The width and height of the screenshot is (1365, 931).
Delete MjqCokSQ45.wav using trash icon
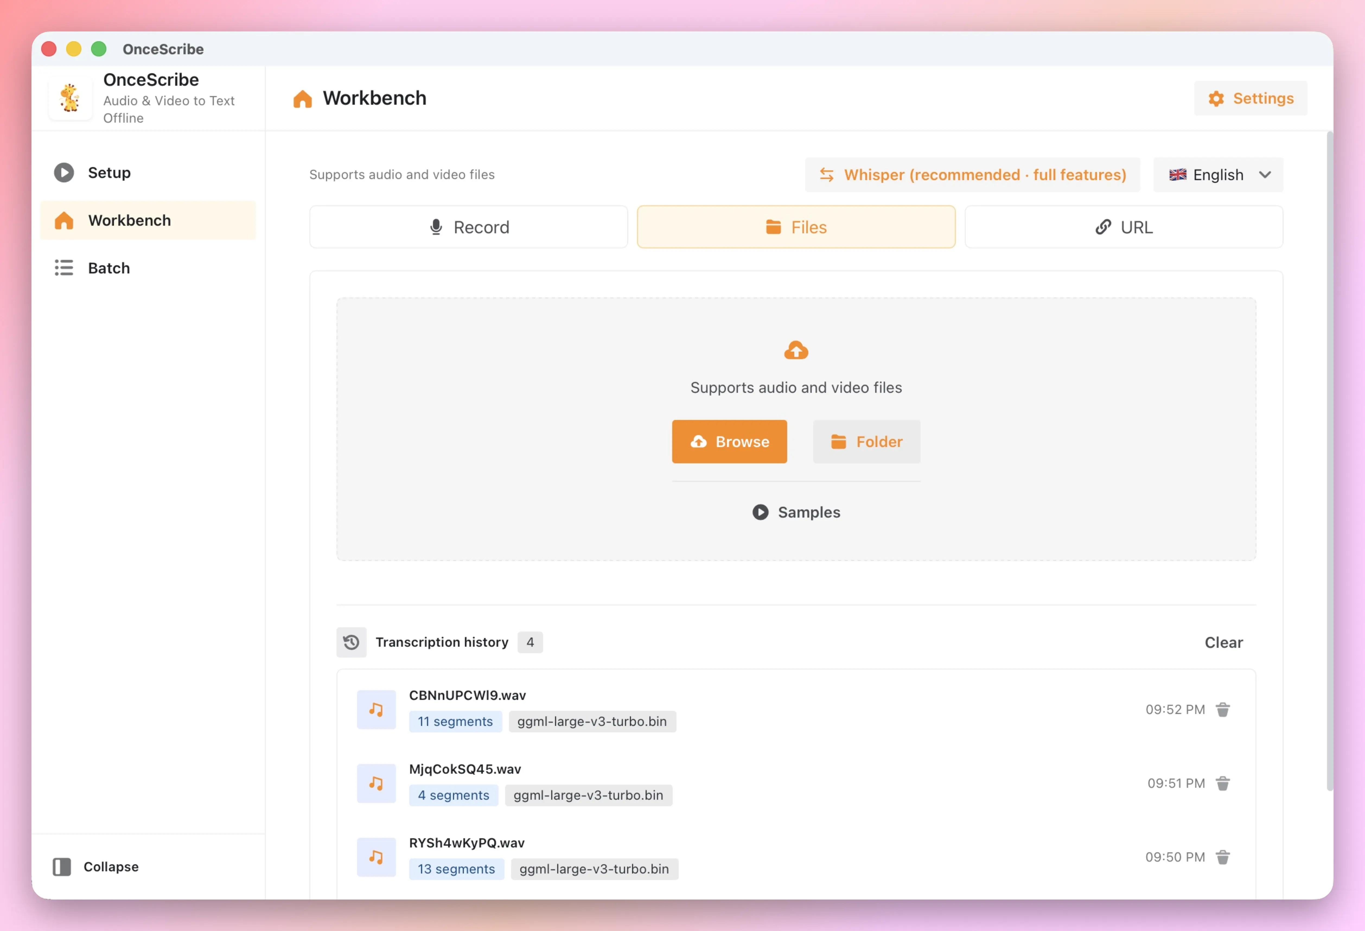click(1222, 784)
